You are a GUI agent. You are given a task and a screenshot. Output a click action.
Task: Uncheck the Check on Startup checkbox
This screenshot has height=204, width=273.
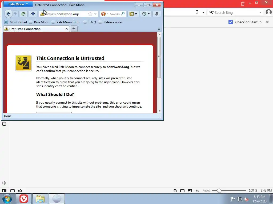pos(231,22)
